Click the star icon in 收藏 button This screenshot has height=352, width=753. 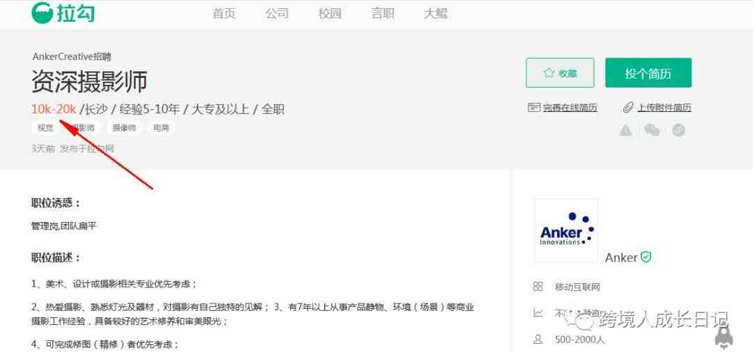[549, 73]
